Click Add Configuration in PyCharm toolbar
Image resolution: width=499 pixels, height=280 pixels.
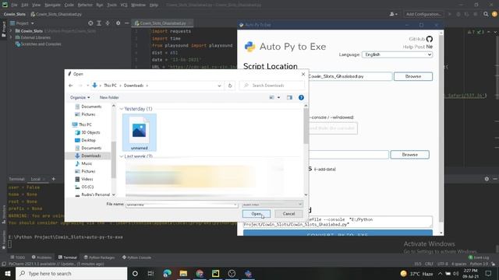(x=423, y=14)
